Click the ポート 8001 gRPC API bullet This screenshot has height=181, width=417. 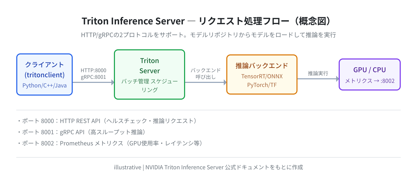(x=81, y=132)
